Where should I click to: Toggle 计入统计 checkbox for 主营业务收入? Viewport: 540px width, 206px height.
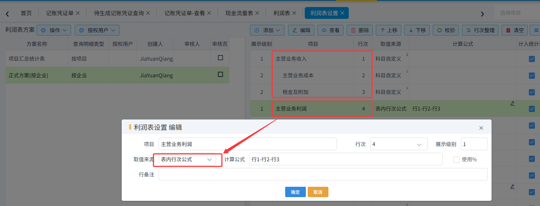click(532, 59)
